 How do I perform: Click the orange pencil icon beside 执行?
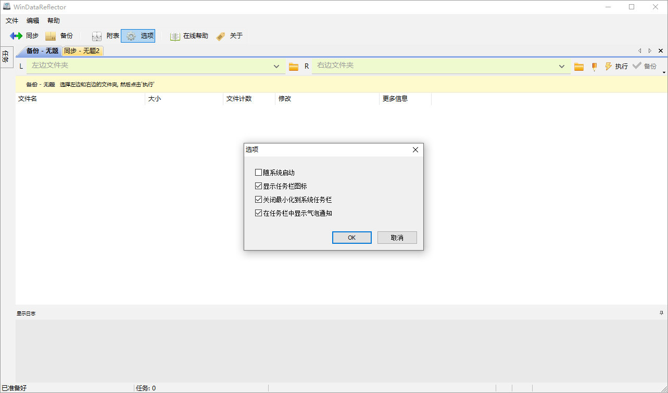click(594, 67)
